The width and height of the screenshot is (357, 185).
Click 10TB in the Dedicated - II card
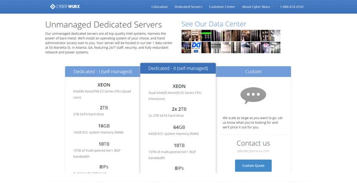tap(179, 145)
